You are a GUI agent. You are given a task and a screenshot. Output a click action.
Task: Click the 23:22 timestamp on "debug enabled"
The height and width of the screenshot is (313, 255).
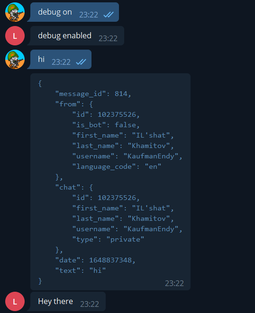tap(108, 38)
